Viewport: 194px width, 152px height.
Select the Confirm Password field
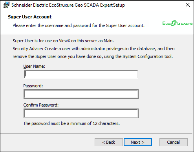(81, 113)
